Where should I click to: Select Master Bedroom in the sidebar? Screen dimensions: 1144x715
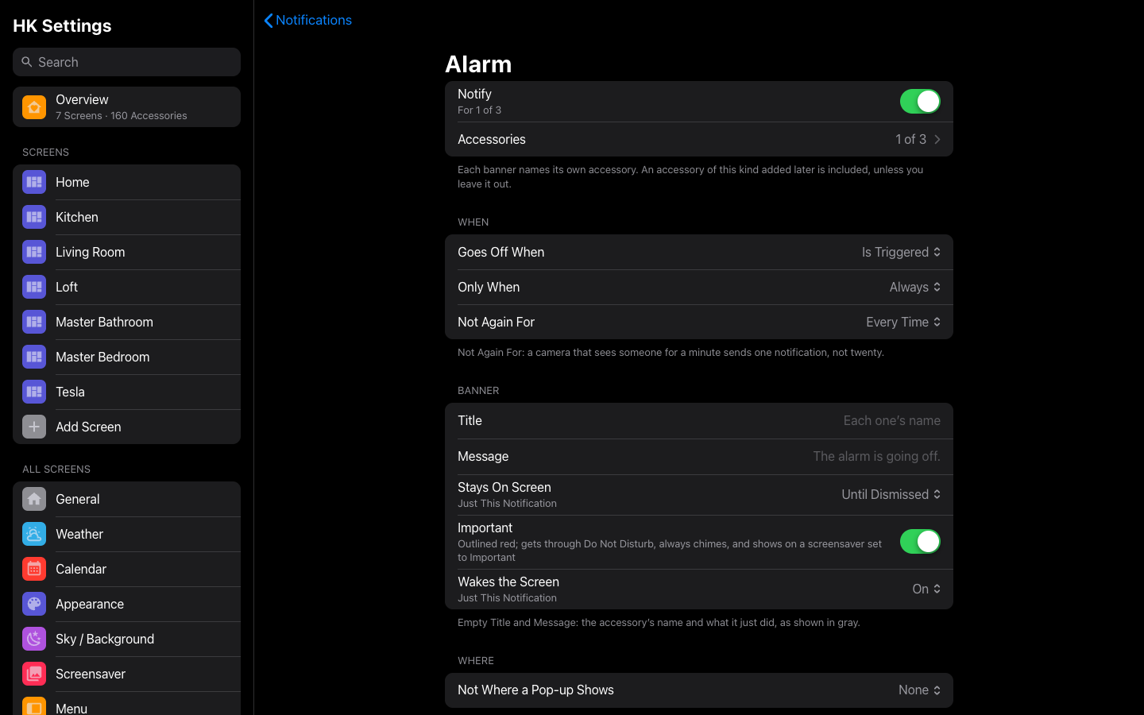click(x=127, y=357)
